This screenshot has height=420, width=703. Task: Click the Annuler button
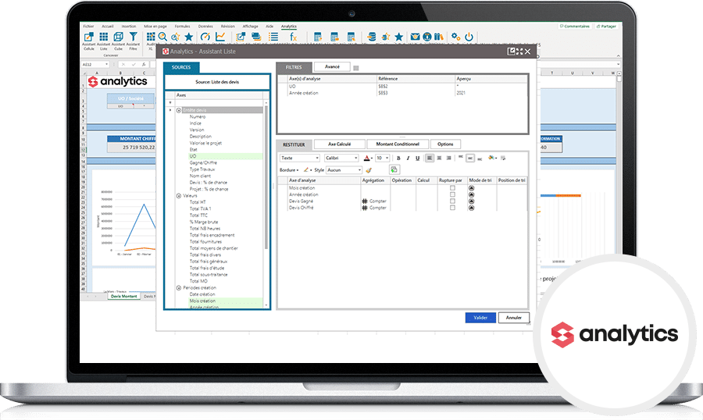(x=514, y=318)
